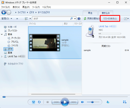Switch to the 書き込み tab

pyautogui.click(x=106, y=13)
